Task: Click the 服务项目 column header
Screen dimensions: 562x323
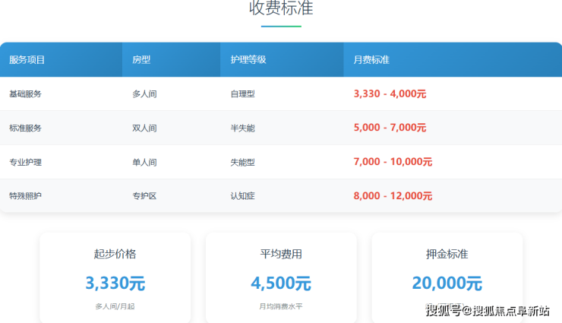Action: [x=27, y=59]
